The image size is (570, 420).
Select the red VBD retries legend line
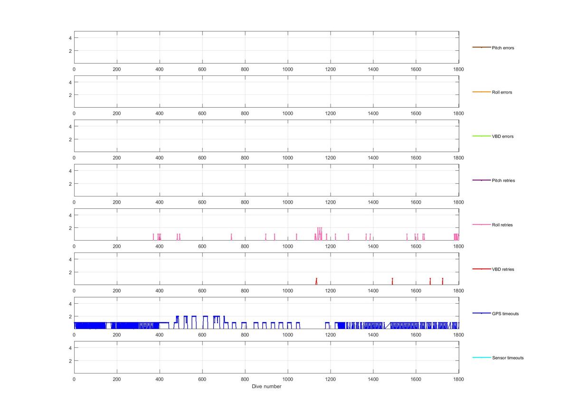(481, 269)
